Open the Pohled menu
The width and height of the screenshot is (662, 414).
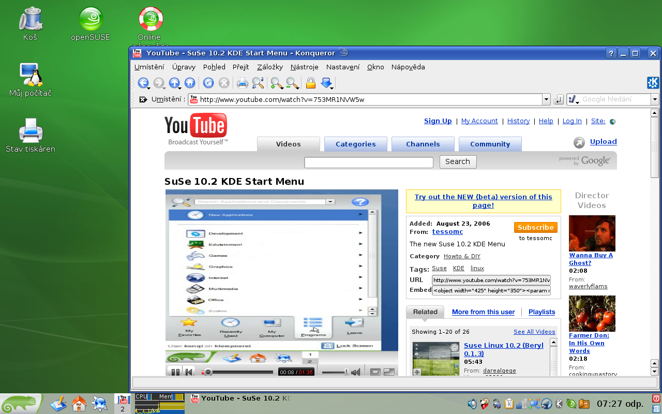coord(214,67)
